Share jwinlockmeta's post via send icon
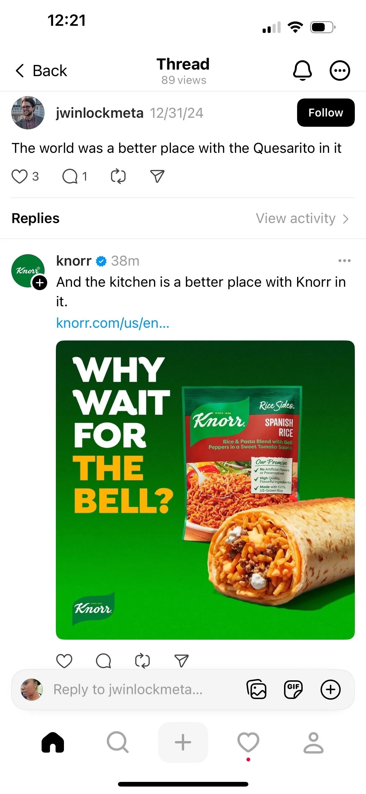The width and height of the screenshot is (366, 794). [x=157, y=176]
